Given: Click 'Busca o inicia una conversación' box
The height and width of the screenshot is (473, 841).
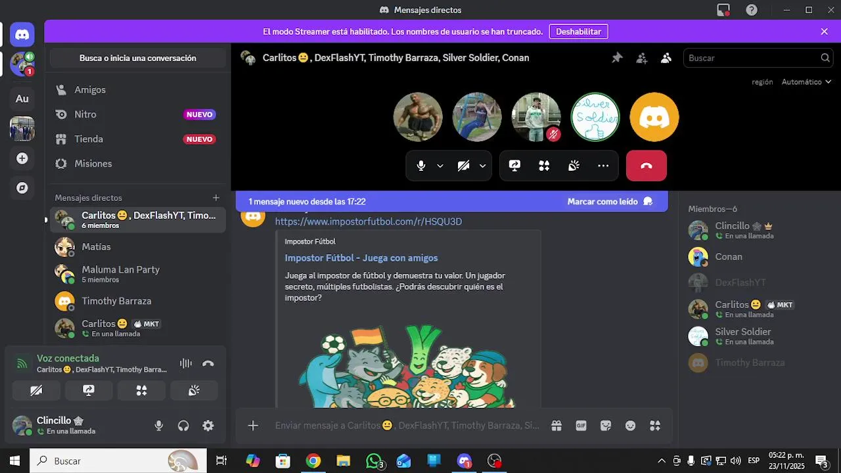Looking at the screenshot, I should [138, 58].
